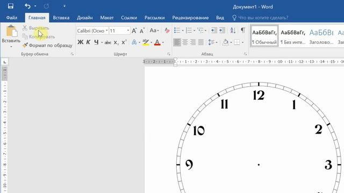Apply the Обычный style

click(x=264, y=36)
